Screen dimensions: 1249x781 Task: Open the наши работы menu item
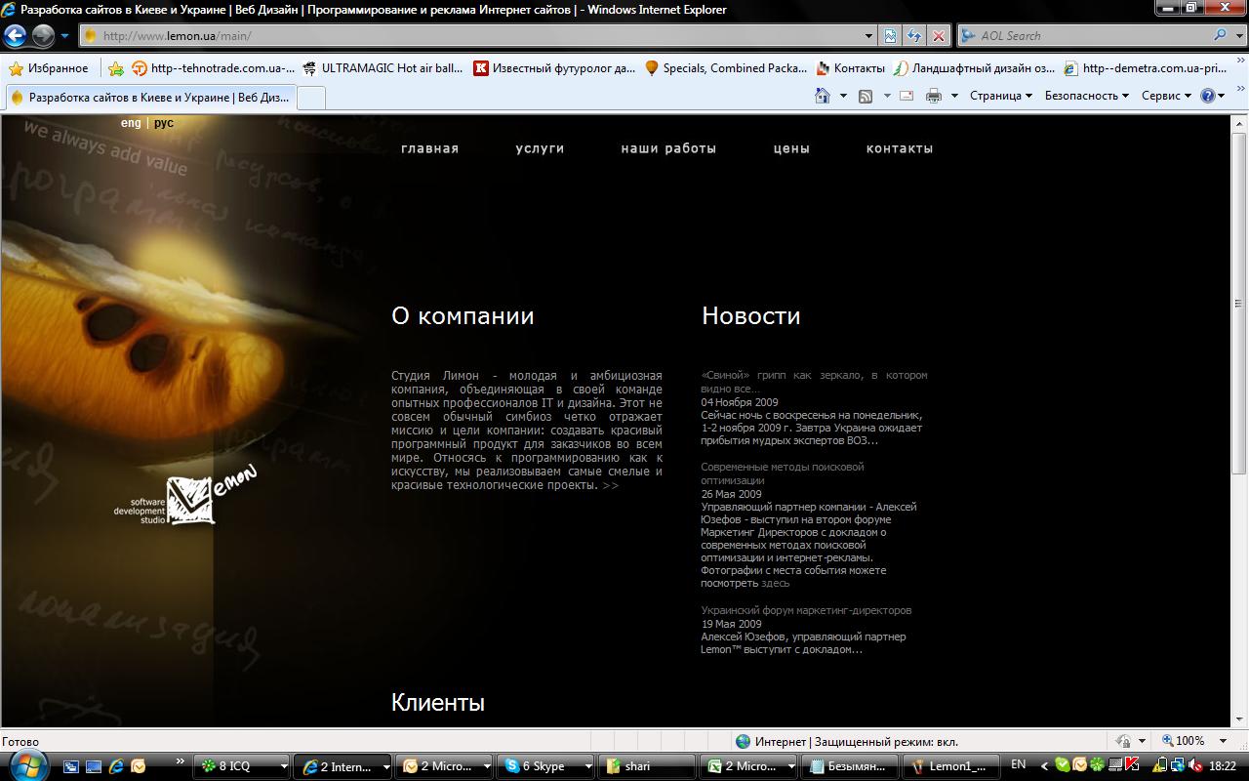[668, 148]
